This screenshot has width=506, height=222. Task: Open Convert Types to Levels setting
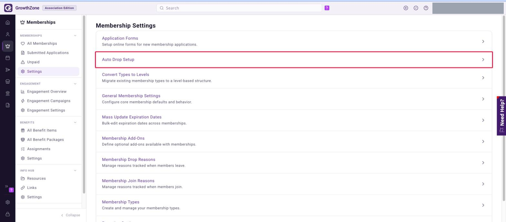(294, 78)
